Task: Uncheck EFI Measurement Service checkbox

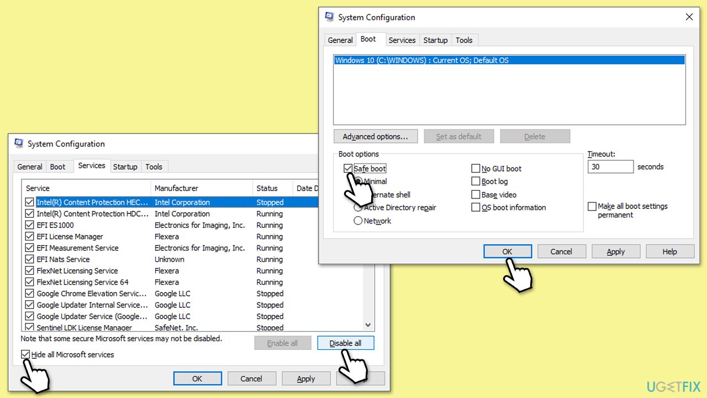Action: point(30,248)
